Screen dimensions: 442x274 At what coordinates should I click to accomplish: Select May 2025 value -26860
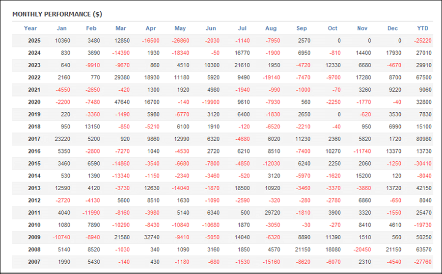(180, 41)
